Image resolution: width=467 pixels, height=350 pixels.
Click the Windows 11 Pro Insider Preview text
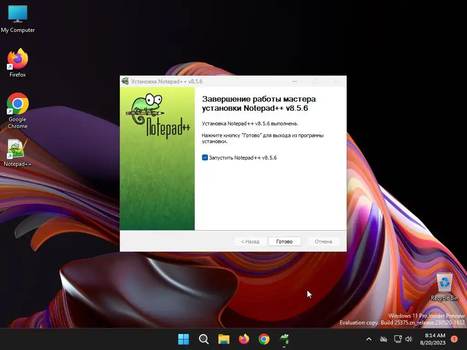tap(426, 315)
